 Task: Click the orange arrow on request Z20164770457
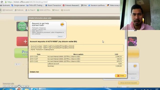click(62, 24)
